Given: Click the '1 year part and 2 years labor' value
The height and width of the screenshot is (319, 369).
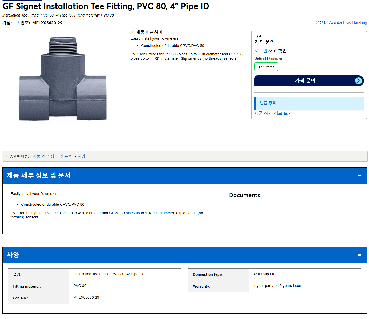Looking at the screenshot, I should click(x=277, y=286).
